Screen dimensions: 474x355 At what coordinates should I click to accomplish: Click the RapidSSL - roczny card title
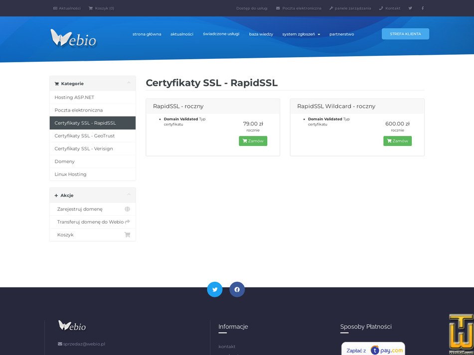click(178, 106)
